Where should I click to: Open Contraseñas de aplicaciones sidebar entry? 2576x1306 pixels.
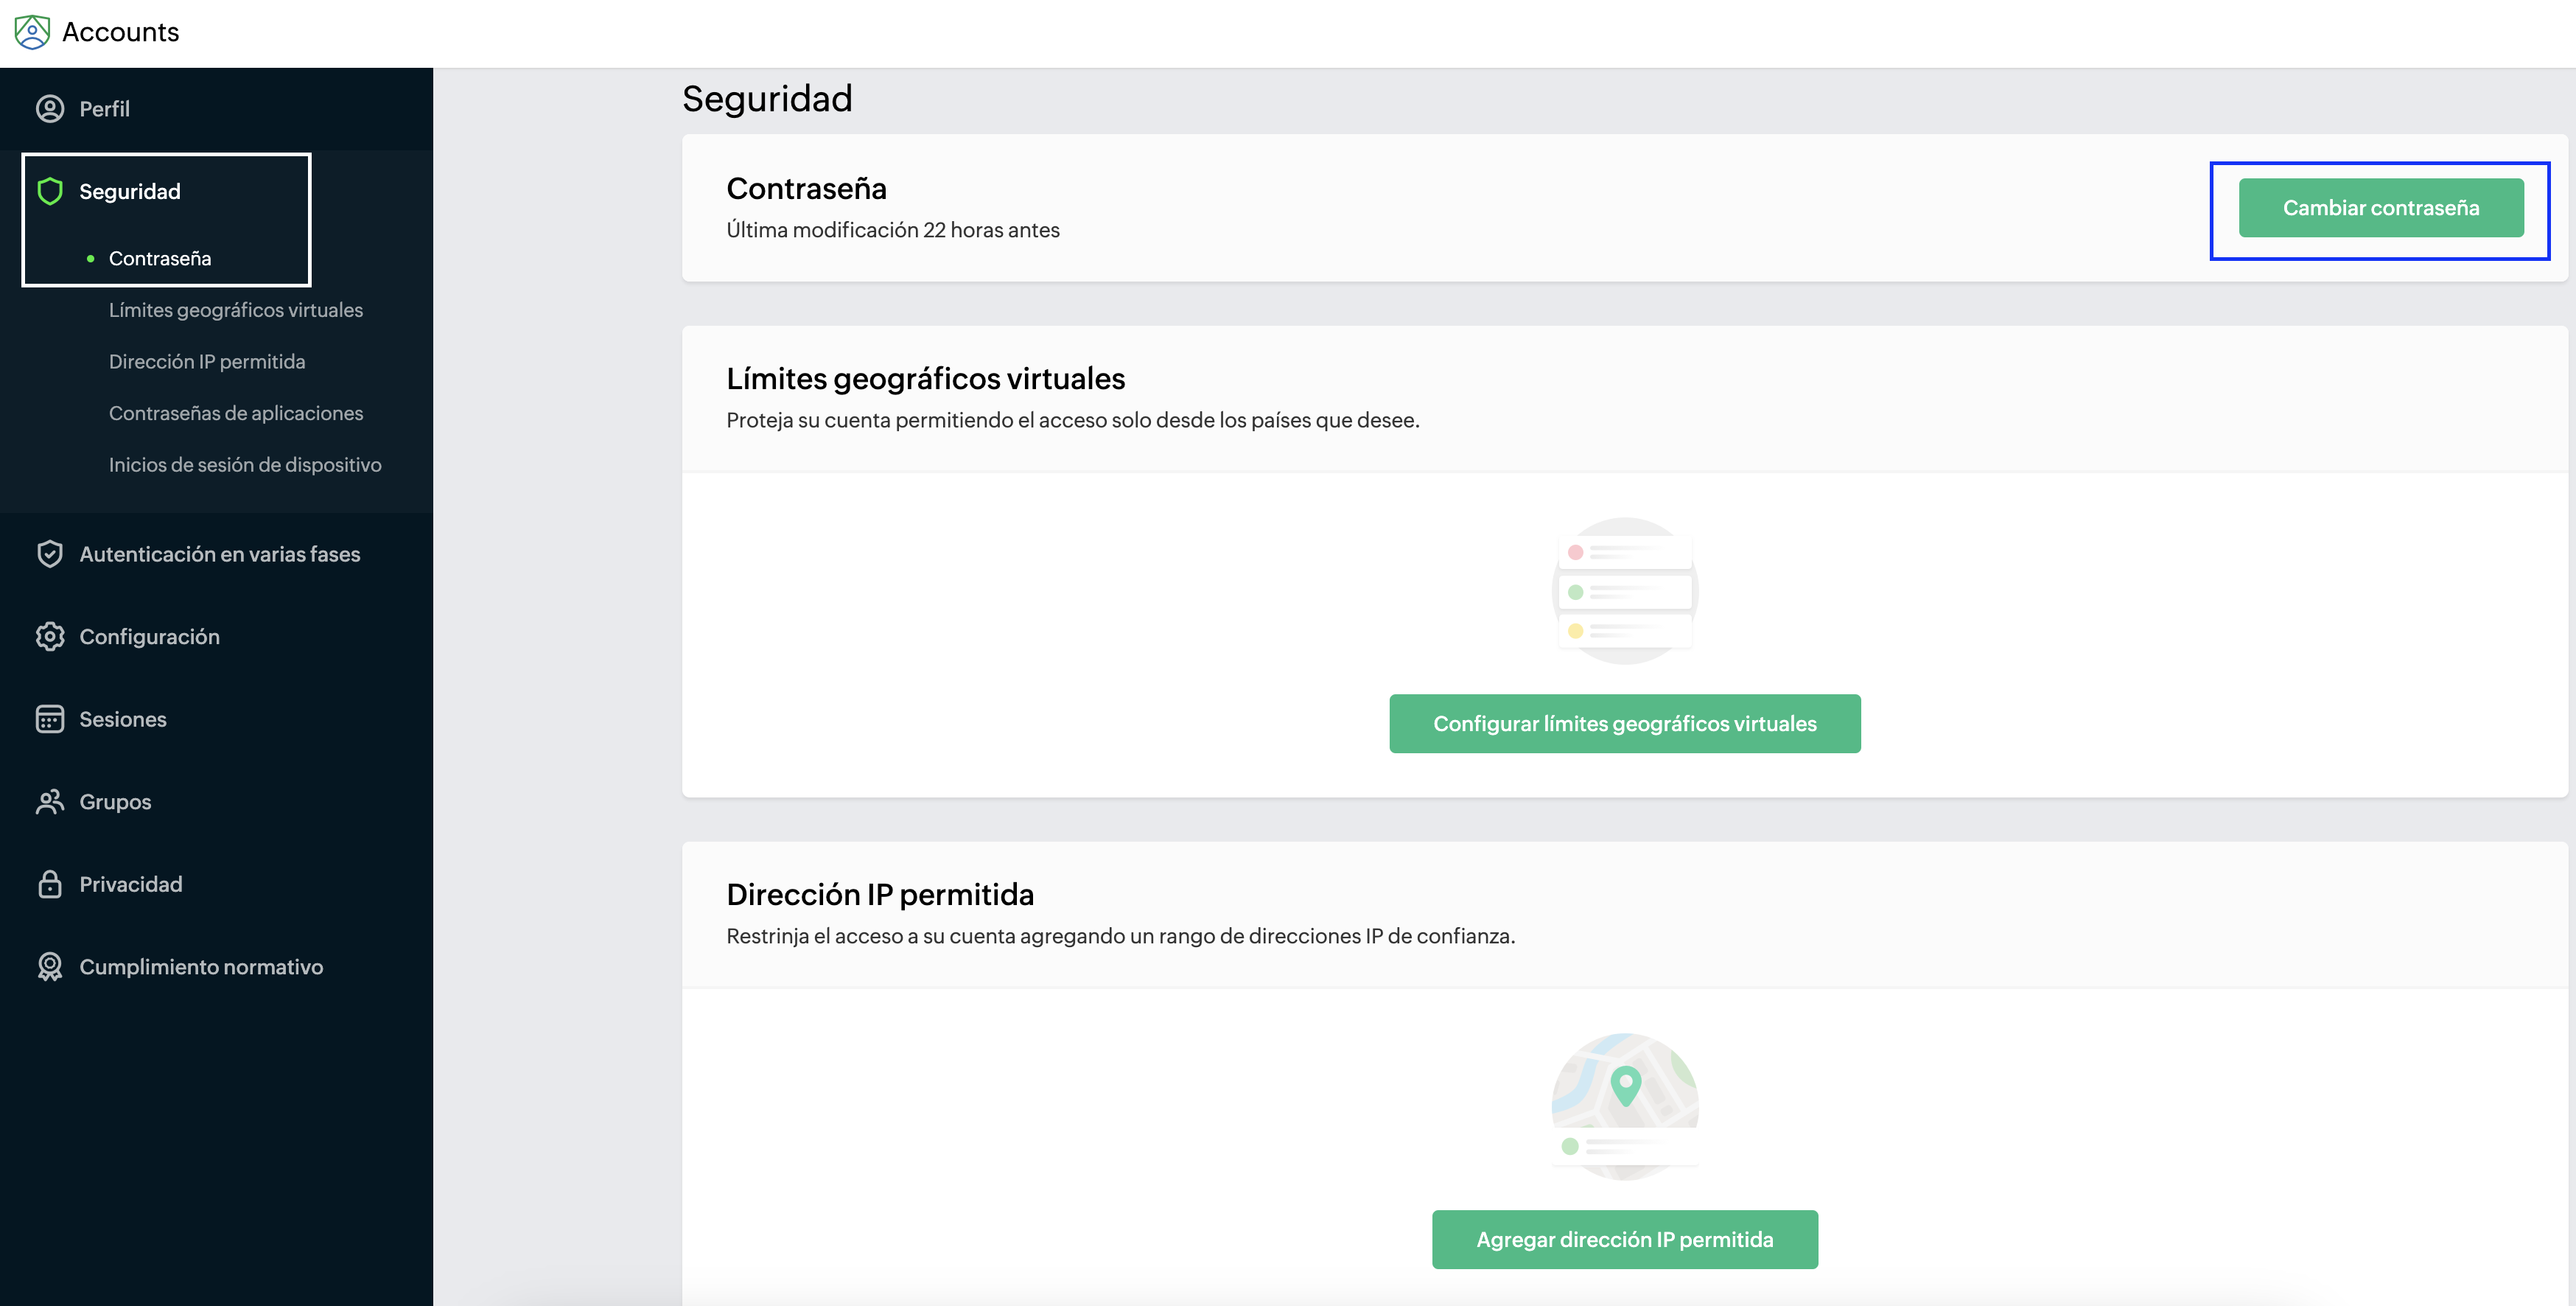[236, 413]
